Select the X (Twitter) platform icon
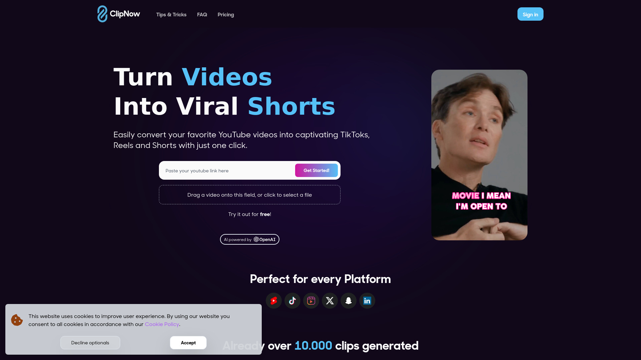Image resolution: width=641 pixels, height=360 pixels. pos(330,300)
